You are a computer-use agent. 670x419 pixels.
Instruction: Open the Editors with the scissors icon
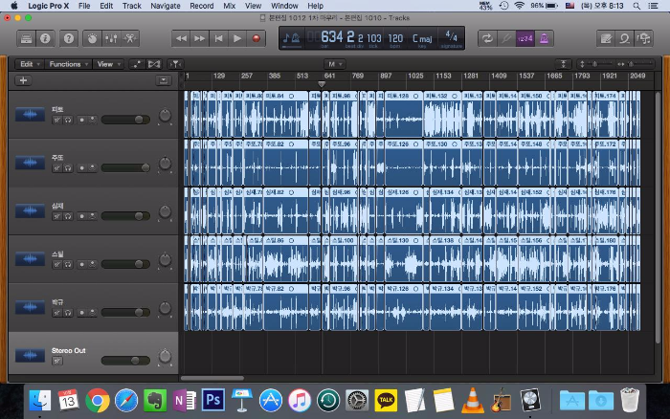(x=130, y=39)
